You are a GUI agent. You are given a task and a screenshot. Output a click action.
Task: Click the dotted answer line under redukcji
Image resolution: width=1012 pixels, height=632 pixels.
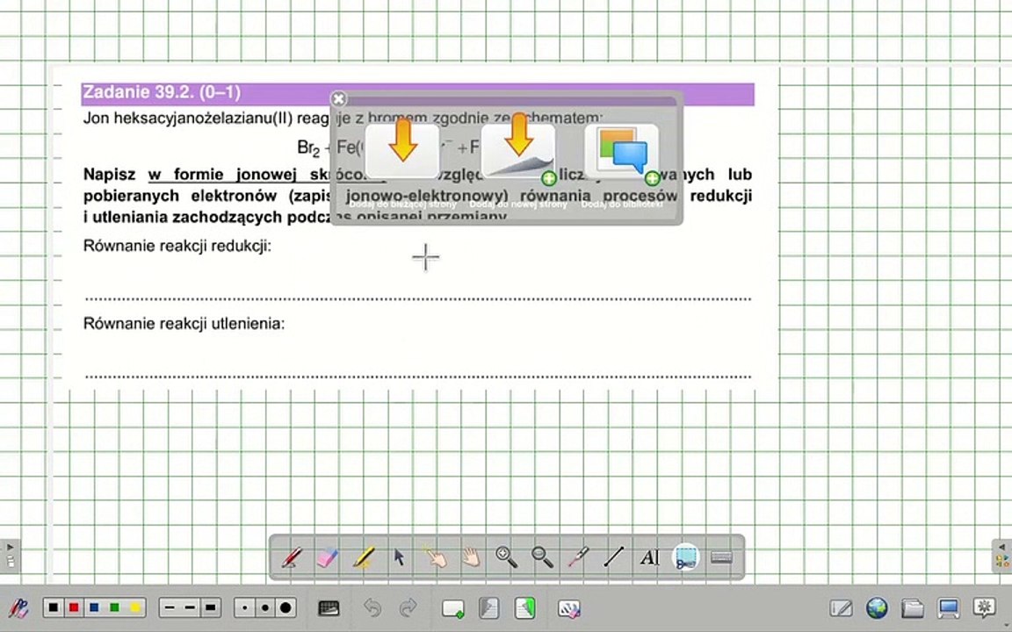(x=418, y=298)
